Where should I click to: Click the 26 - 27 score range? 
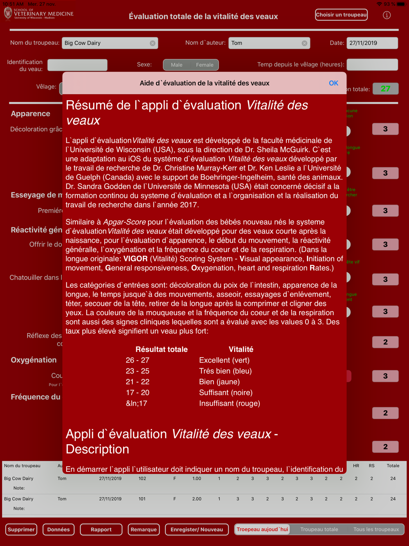point(137,360)
